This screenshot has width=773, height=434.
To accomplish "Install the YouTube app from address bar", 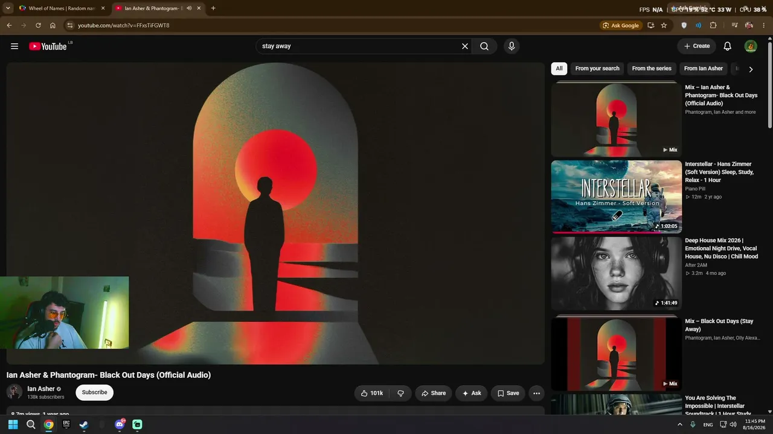I will (650, 25).
